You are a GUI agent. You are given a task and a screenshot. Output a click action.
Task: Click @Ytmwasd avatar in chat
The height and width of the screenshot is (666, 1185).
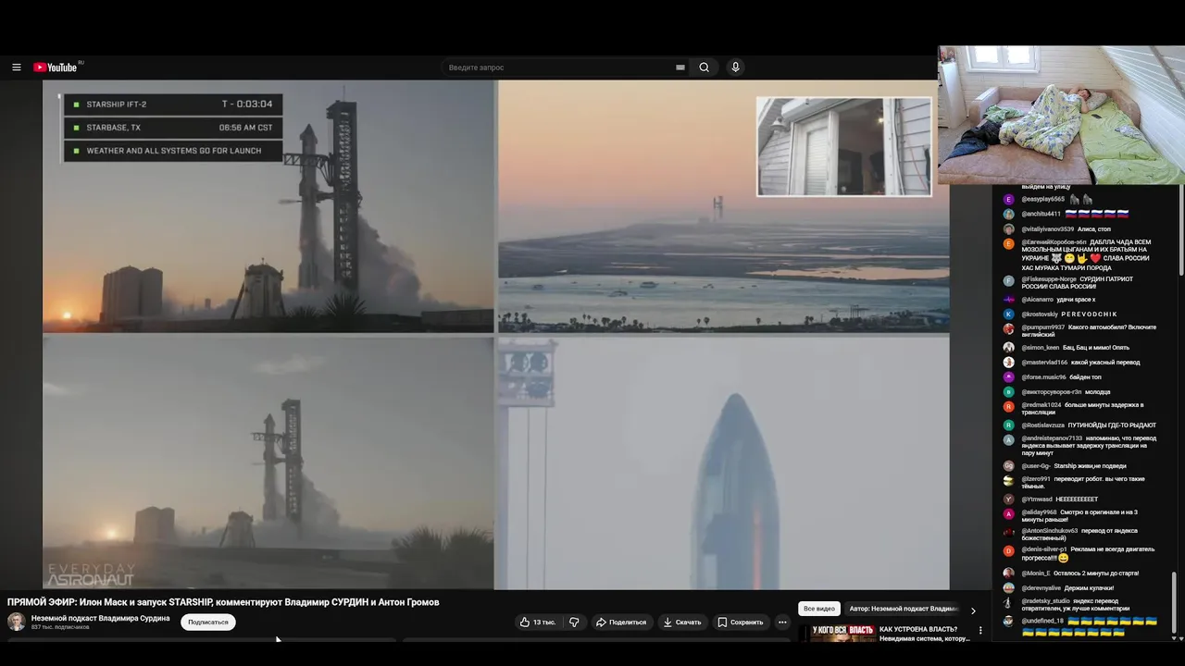1009,499
